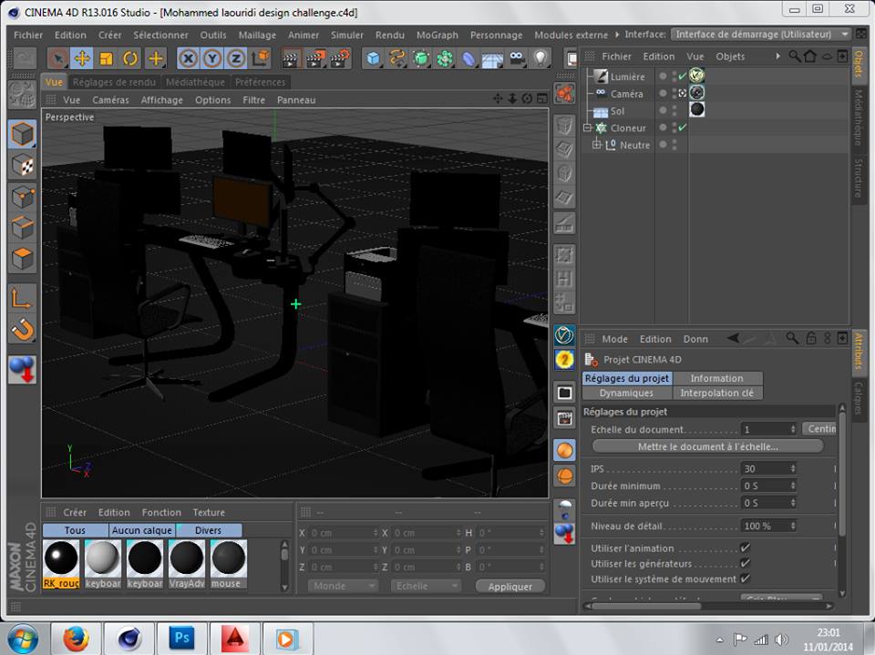The height and width of the screenshot is (655, 875).
Task: Toggle the X axis lock
Action: [189, 58]
